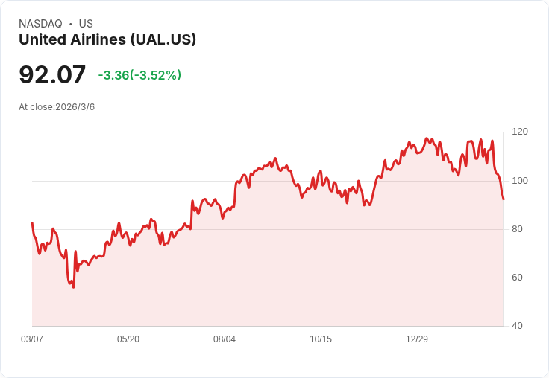
Task: Click the 10/15 date on x-axis
Action: tap(321, 339)
